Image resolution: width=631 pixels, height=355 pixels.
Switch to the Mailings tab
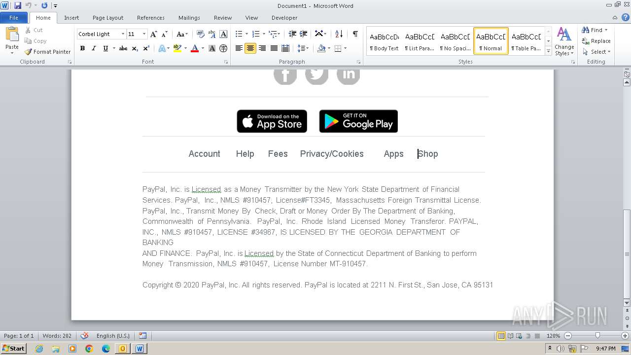(189, 18)
